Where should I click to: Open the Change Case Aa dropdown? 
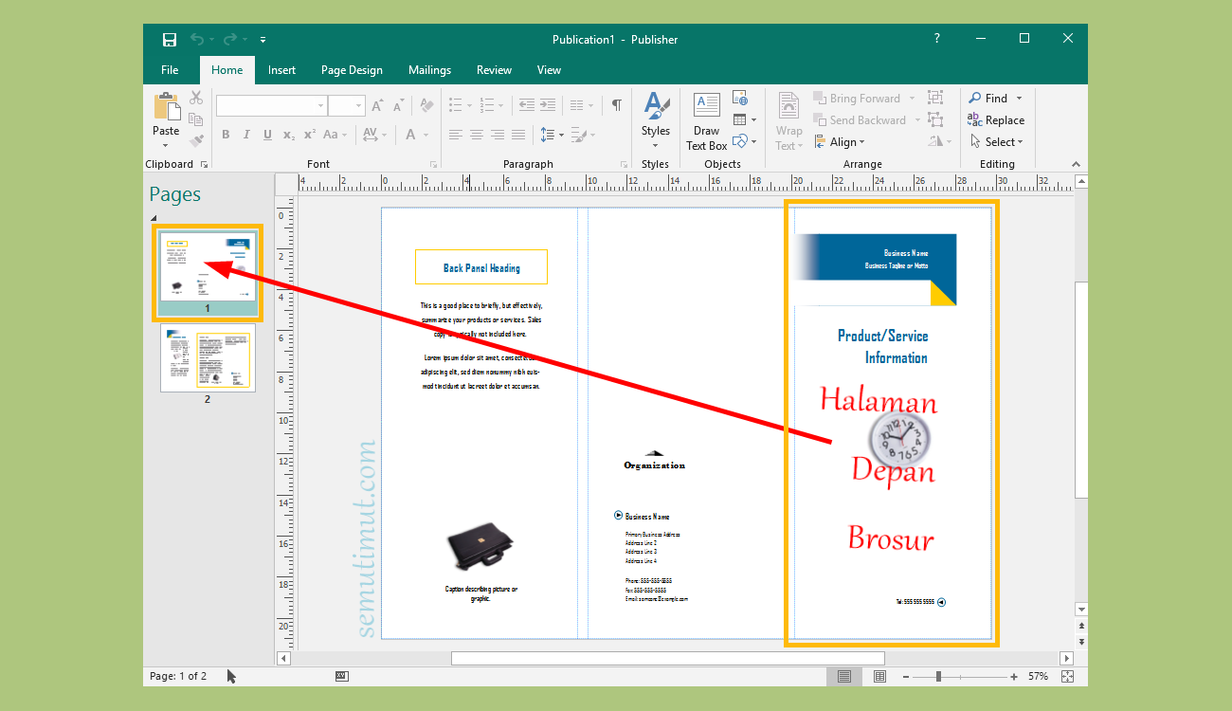click(336, 135)
